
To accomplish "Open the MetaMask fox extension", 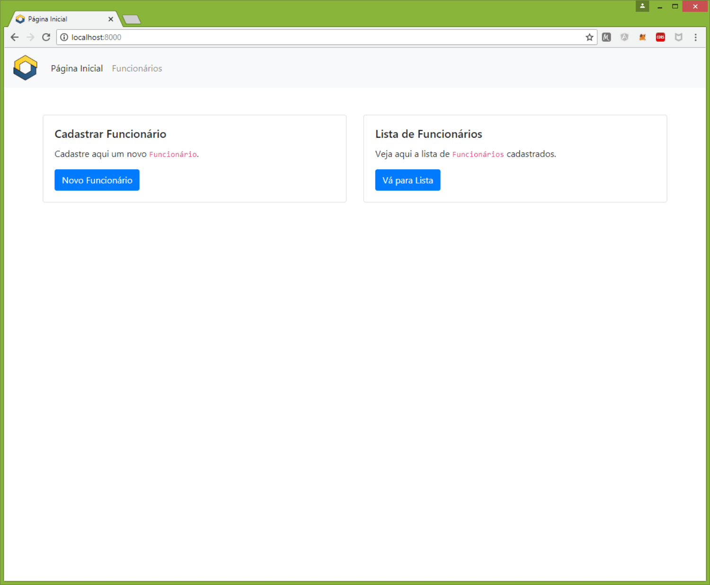I will [642, 37].
